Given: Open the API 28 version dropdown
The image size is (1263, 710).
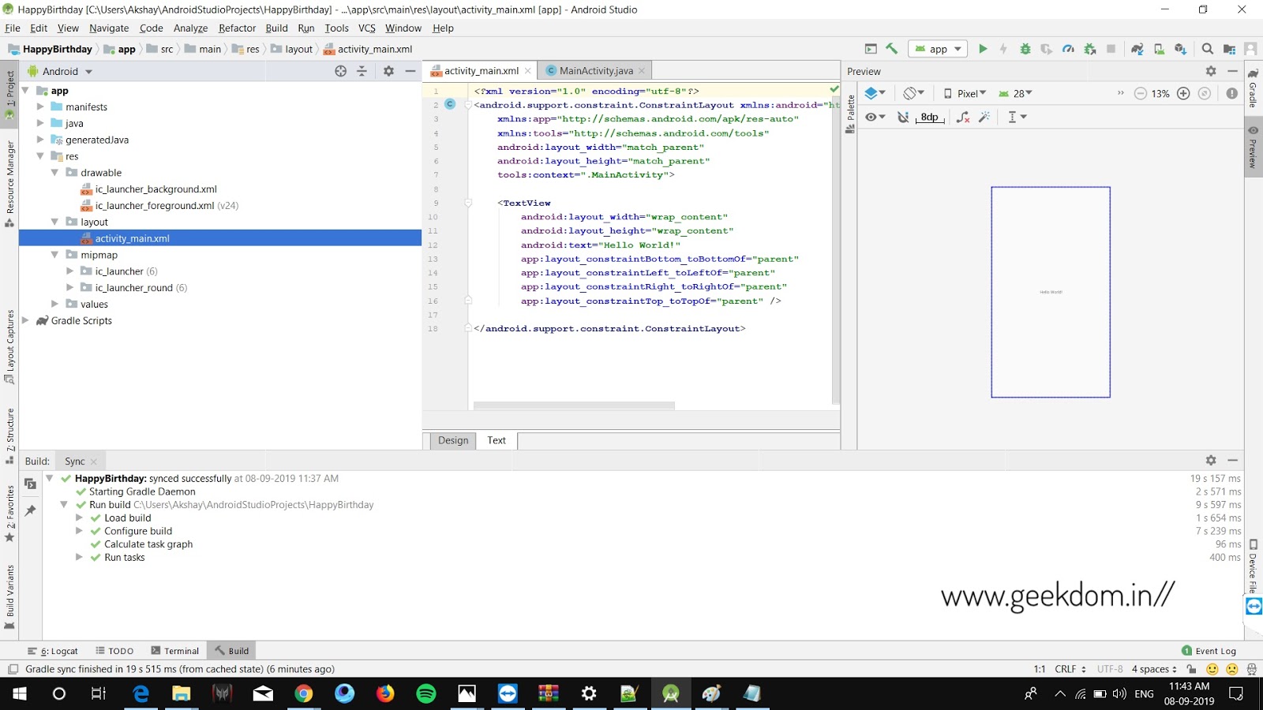Looking at the screenshot, I should [x=1016, y=93].
